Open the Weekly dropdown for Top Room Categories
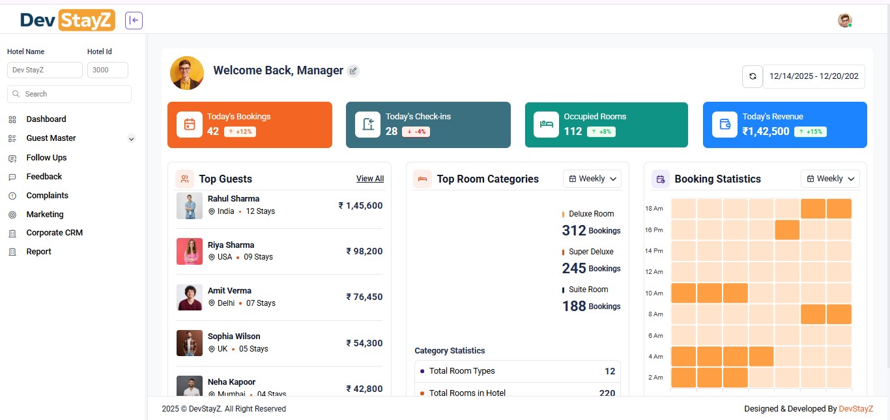Viewport: 890px width, 420px height. tap(592, 178)
